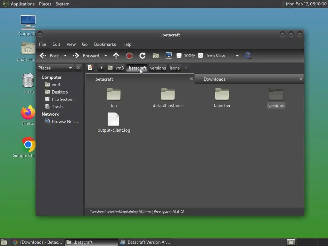Switch to the Downloads tab
The height and width of the screenshot is (246, 328).
pos(249,79)
